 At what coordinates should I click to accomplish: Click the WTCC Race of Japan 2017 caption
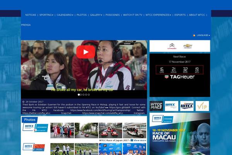pyautogui.click(x=114, y=140)
